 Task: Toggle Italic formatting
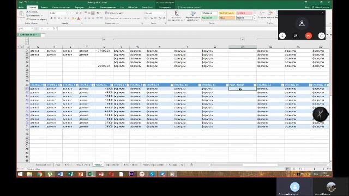[x=55, y=18]
